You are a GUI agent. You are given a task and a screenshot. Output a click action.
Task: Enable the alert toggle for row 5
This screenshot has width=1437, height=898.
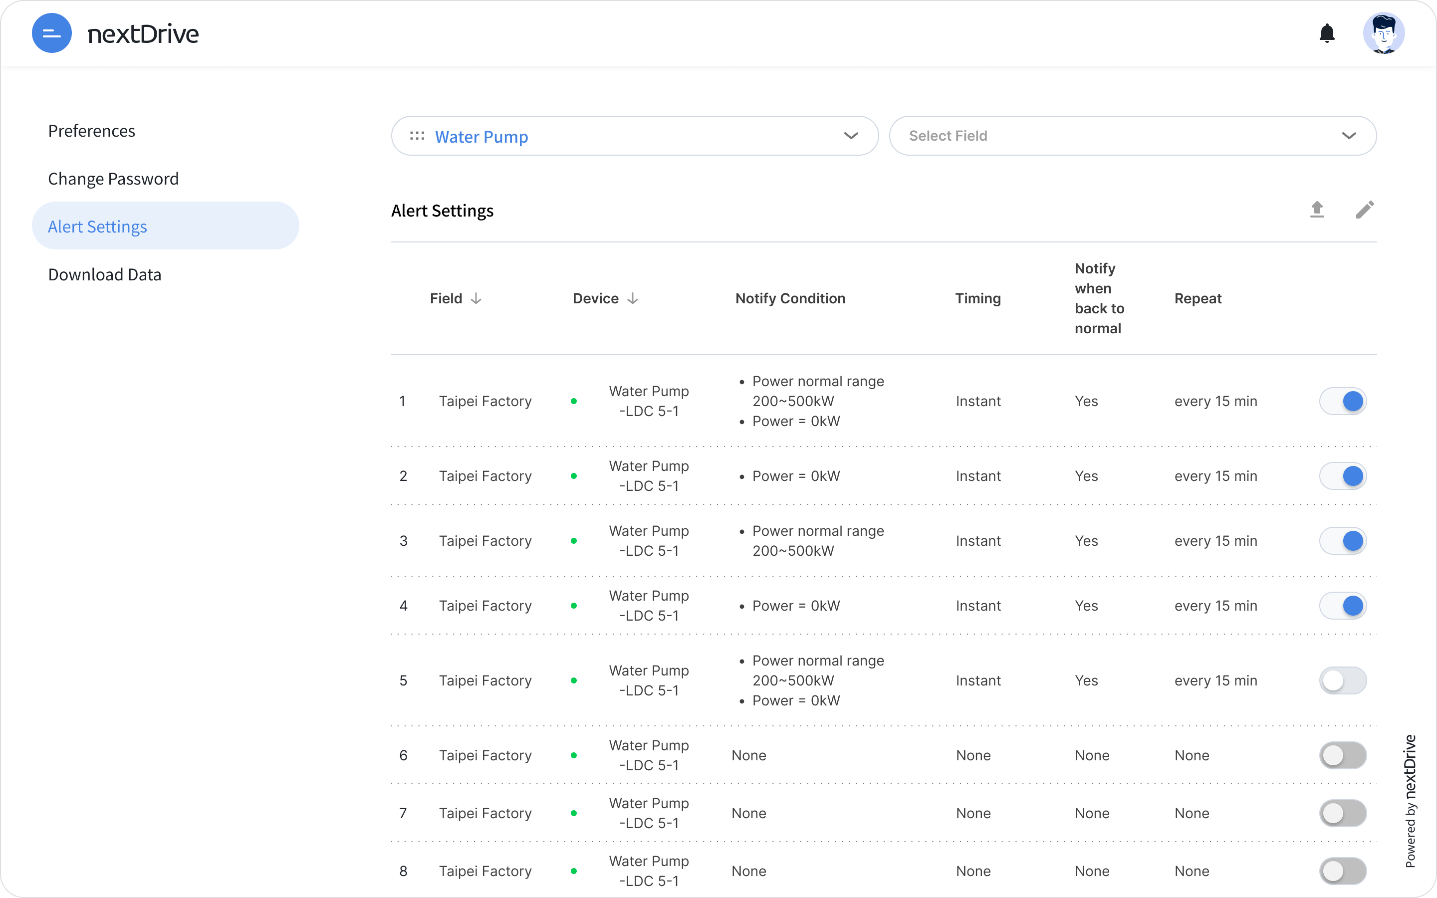(x=1343, y=680)
